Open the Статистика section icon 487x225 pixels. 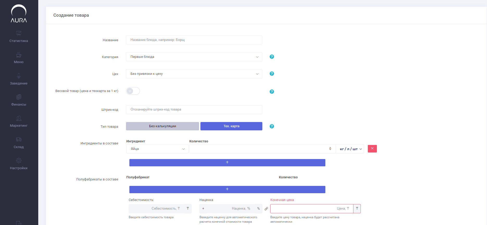tap(19, 33)
